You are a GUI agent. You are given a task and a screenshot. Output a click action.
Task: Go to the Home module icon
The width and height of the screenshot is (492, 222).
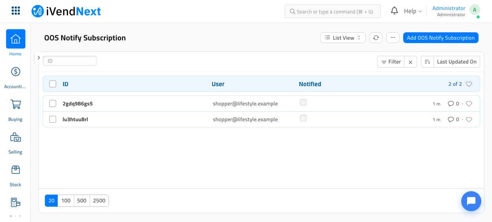16,39
